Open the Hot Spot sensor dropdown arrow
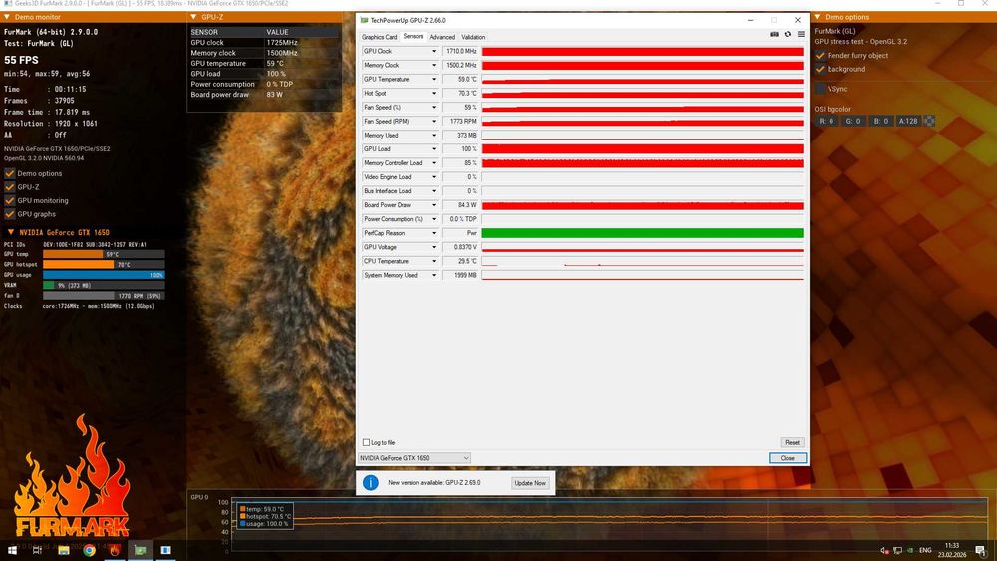Screen dimensions: 997x561 (x=434, y=94)
